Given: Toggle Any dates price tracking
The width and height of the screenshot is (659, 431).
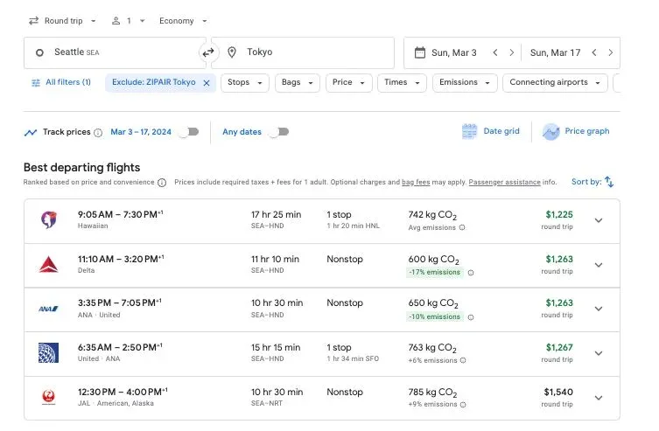Looking at the screenshot, I should [x=278, y=132].
